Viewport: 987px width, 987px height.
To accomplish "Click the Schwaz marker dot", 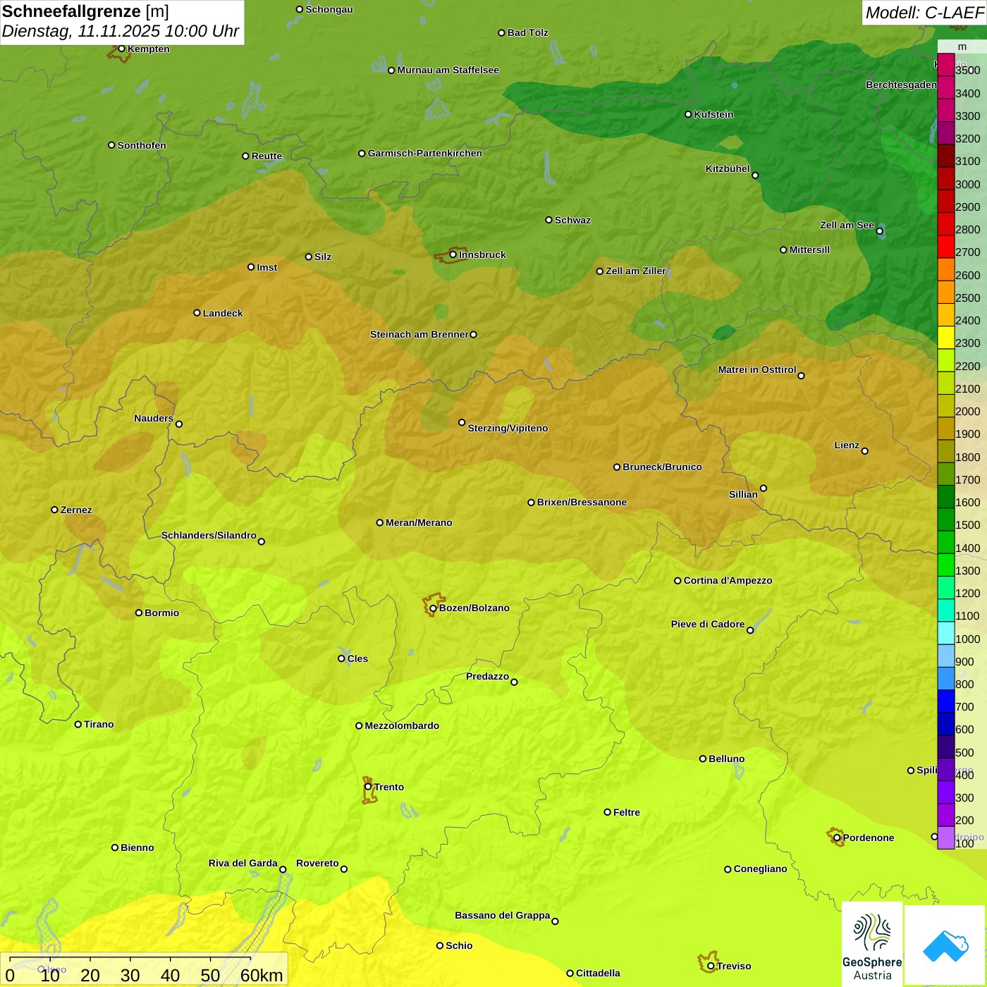I will click(x=548, y=220).
